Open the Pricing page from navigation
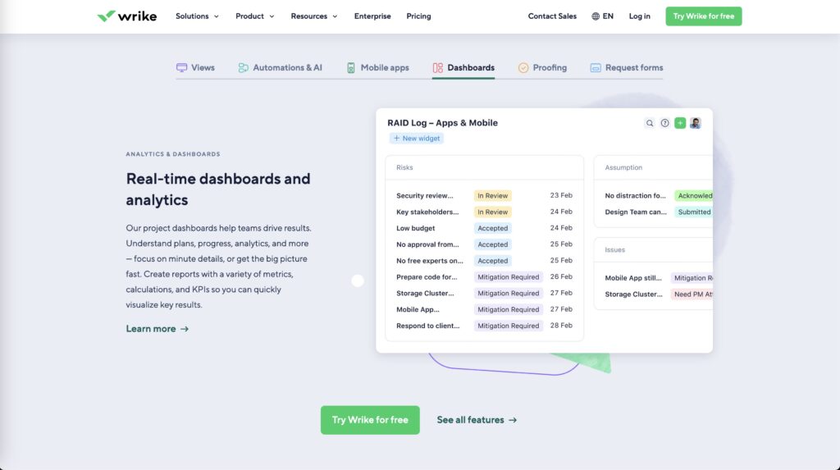840x470 pixels. tap(418, 16)
